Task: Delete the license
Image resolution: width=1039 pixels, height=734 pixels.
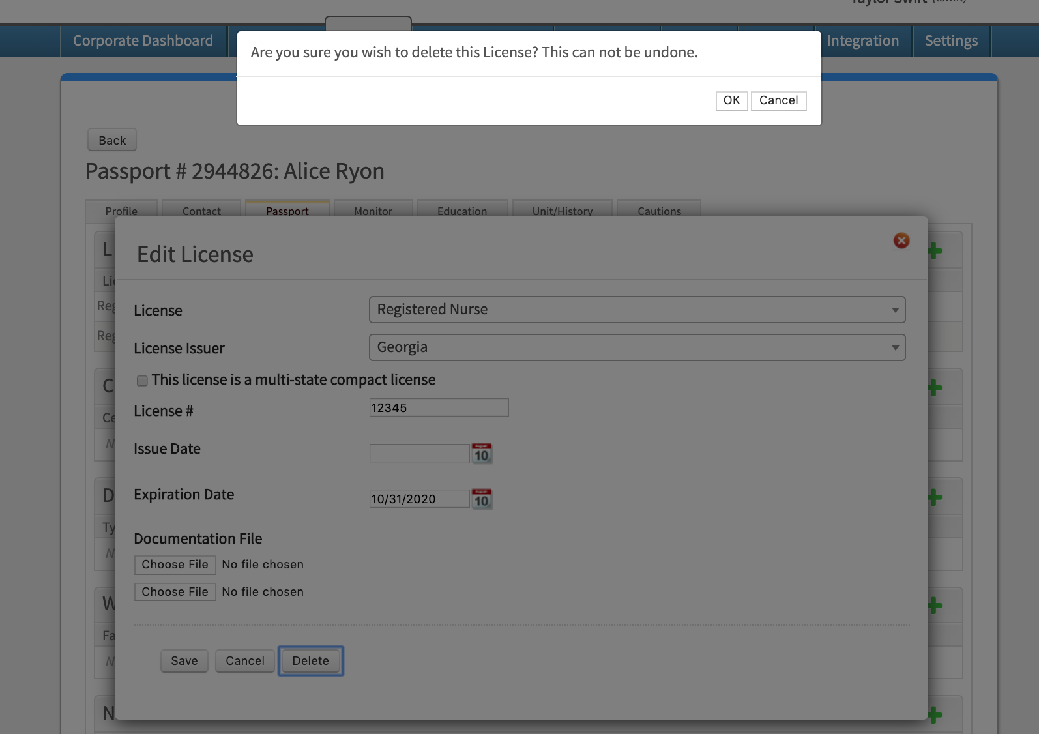Action: pyautogui.click(x=311, y=661)
